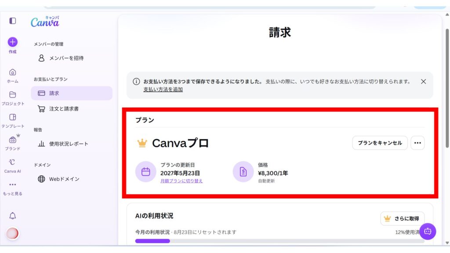Open the plan's three-dot options menu
The width and height of the screenshot is (450, 253).
[417, 143]
